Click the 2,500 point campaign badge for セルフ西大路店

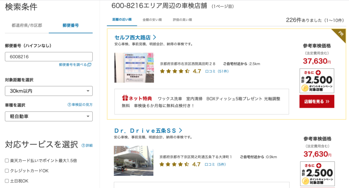click(x=317, y=81)
